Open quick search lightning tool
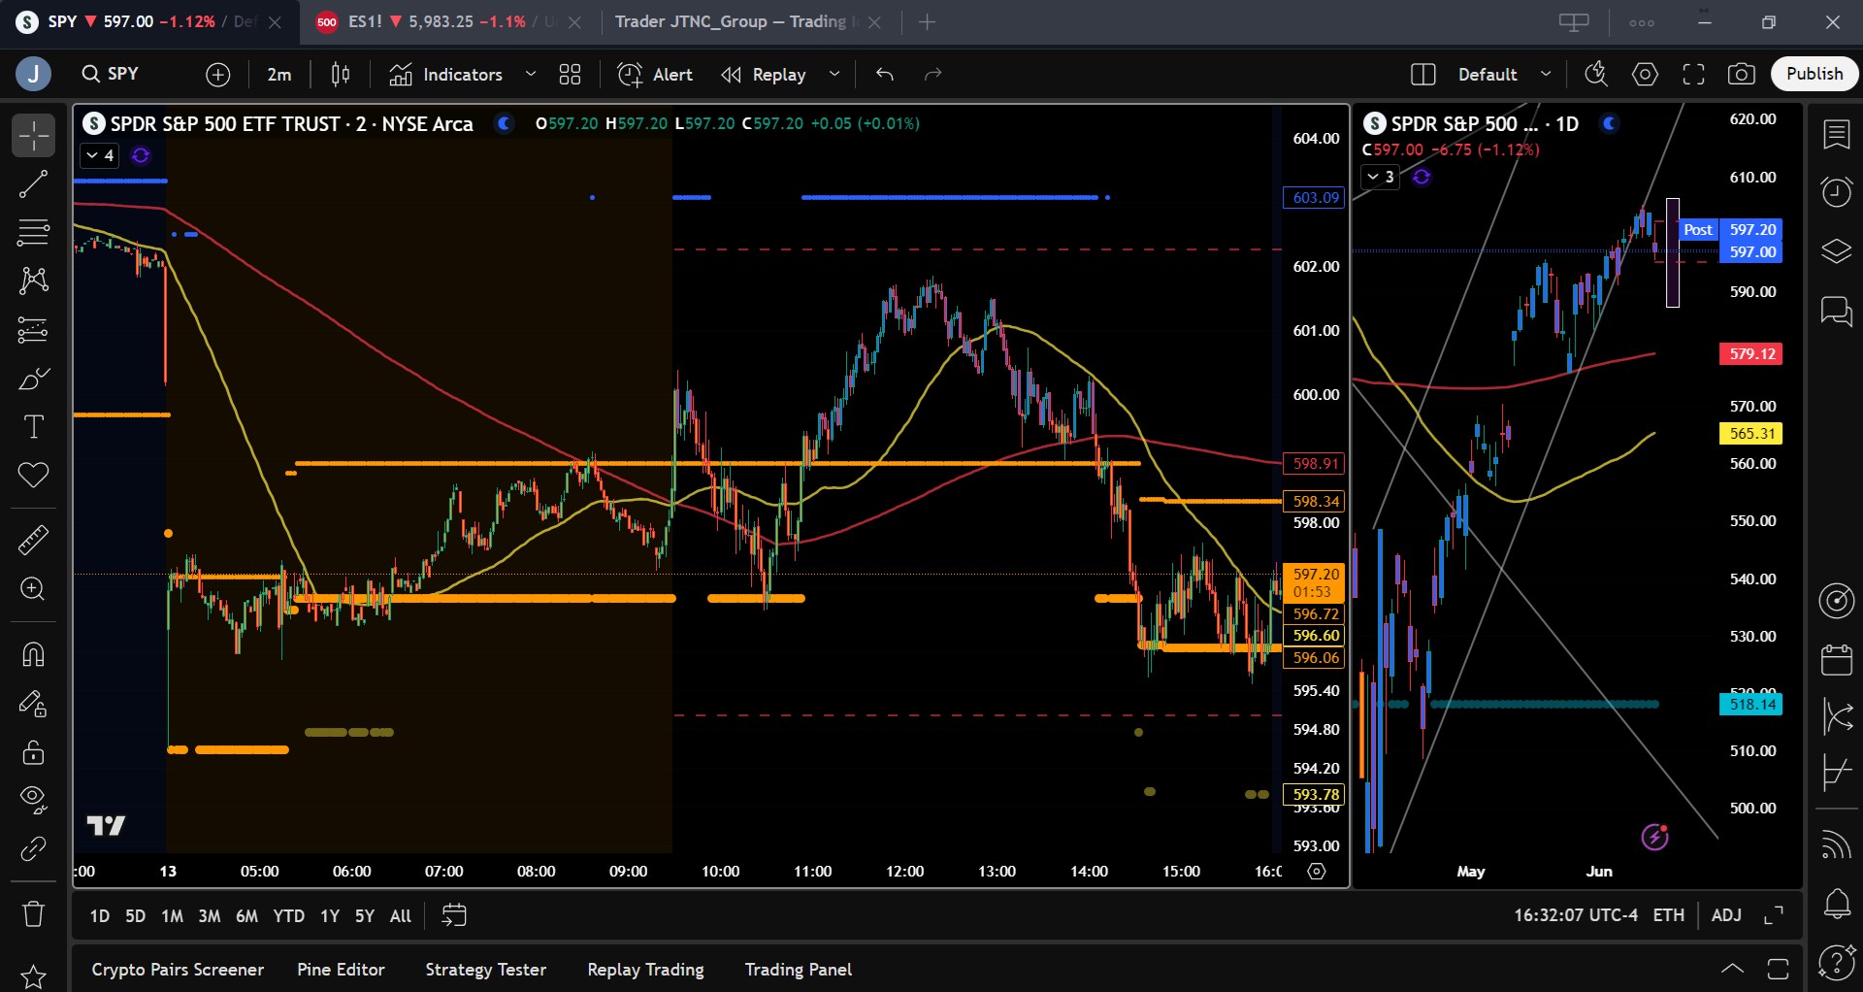1863x992 pixels. pos(1596,74)
